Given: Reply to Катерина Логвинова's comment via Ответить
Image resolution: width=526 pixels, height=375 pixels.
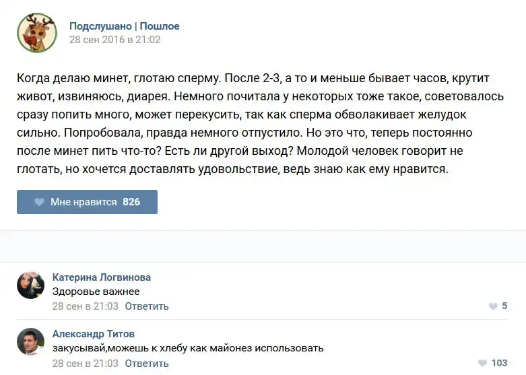Looking at the screenshot, I should (146, 306).
